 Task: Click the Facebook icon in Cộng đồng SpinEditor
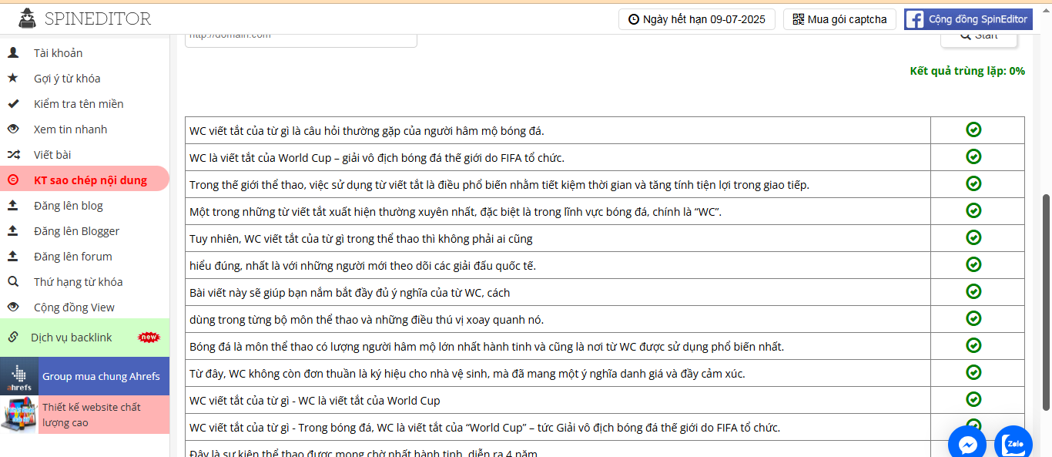coord(915,19)
